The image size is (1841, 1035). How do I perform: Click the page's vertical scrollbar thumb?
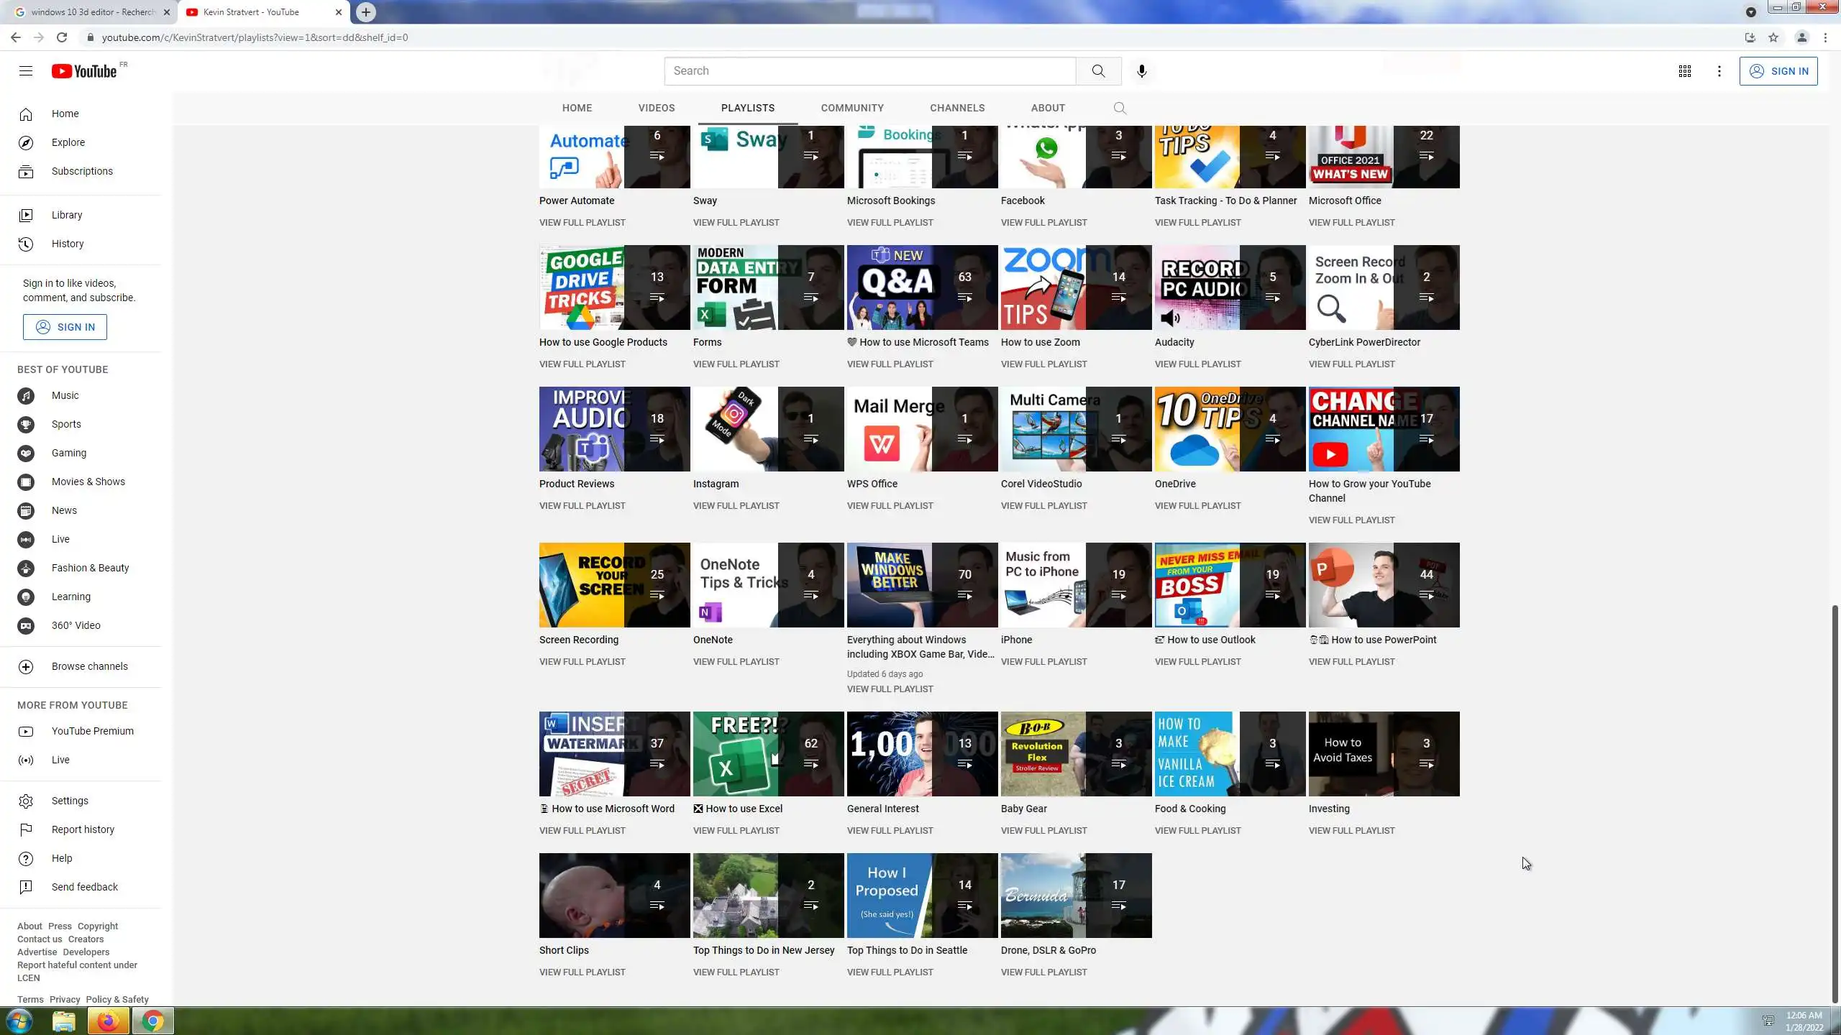(1835, 804)
